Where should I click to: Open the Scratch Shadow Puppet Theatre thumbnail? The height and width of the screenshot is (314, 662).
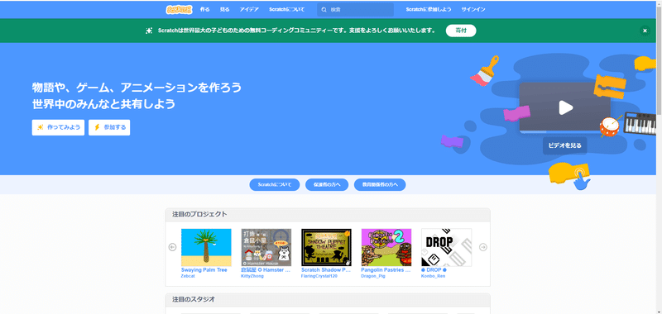pyautogui.click(x=326, y=247)
